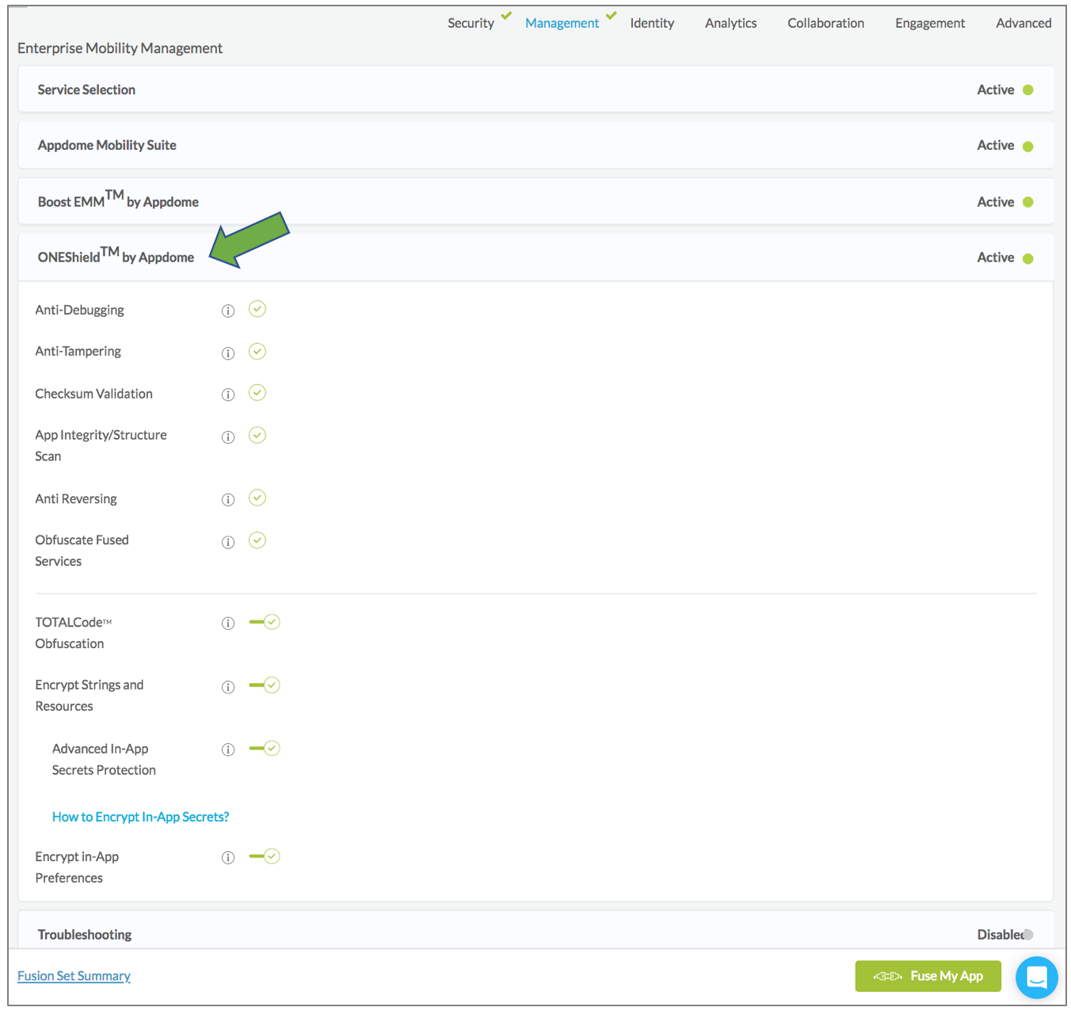
Task: Toggle TOTALCode Obfuscation switch
Action: point(265,622)
